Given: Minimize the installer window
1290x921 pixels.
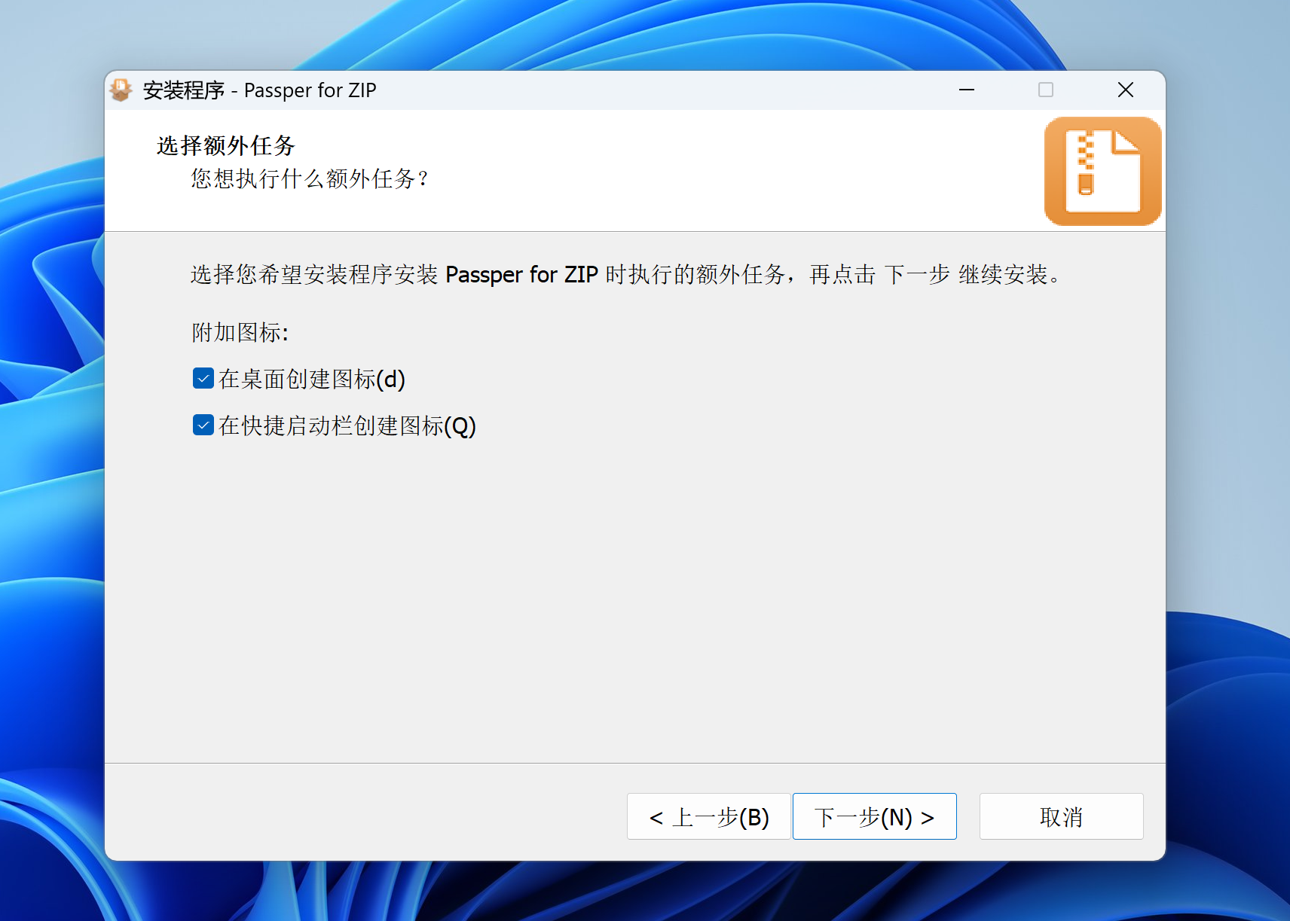Looking at the screenshot, I should (x=967, y=90).
